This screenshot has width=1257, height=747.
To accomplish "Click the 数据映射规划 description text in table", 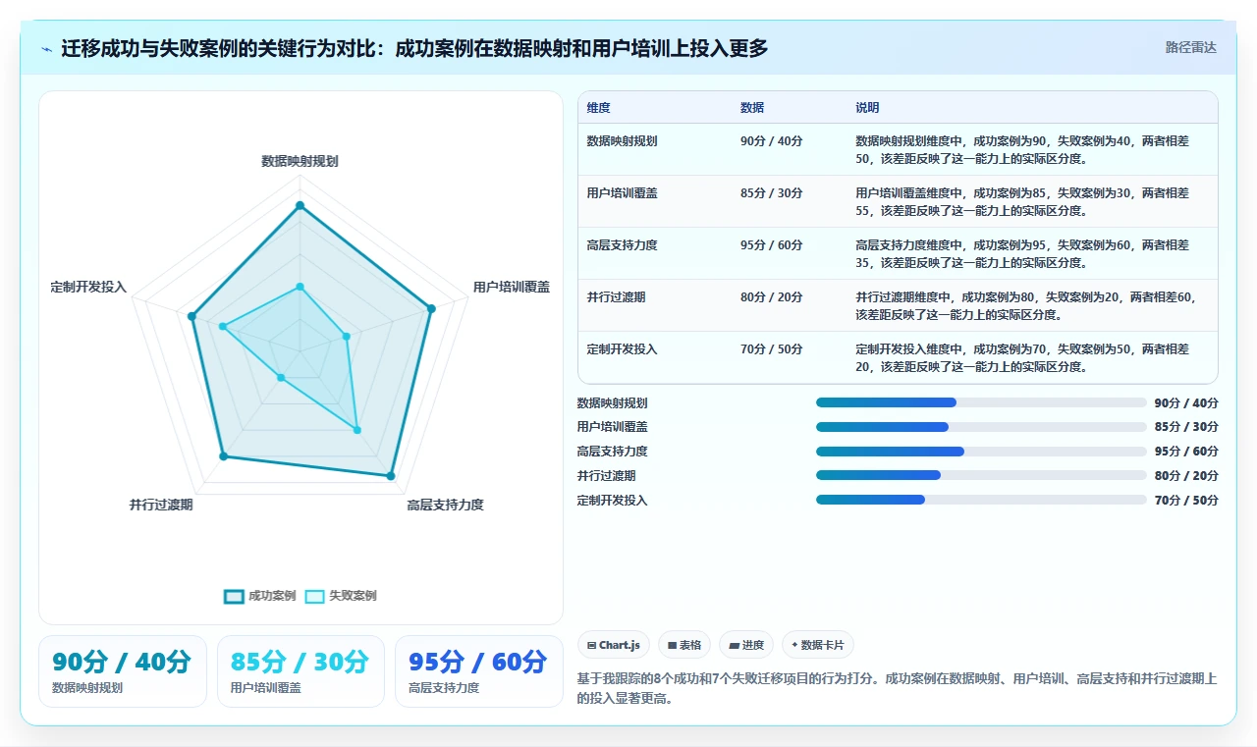I will [1022, 149].
